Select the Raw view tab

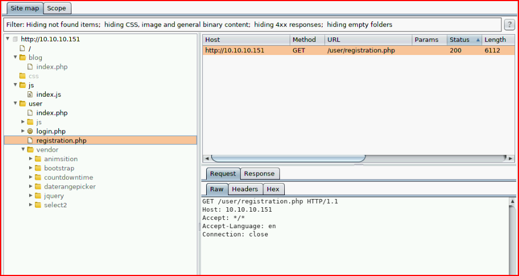[217, 189]
